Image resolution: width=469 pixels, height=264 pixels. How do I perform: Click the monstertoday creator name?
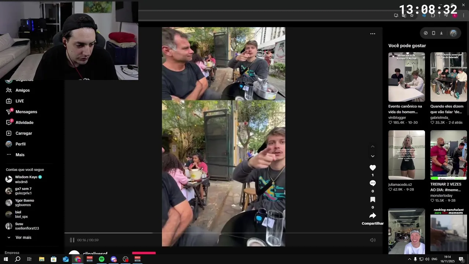(442, 195)
